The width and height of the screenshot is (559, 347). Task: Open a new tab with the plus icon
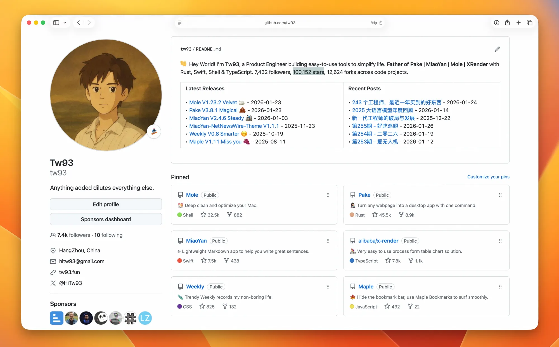518,23
